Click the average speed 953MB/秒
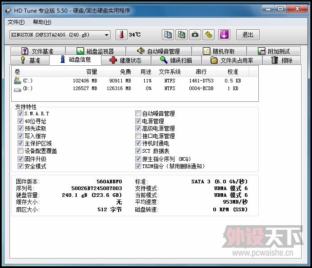The width and height of the screenshot is (312, 268). click(235, 202)
